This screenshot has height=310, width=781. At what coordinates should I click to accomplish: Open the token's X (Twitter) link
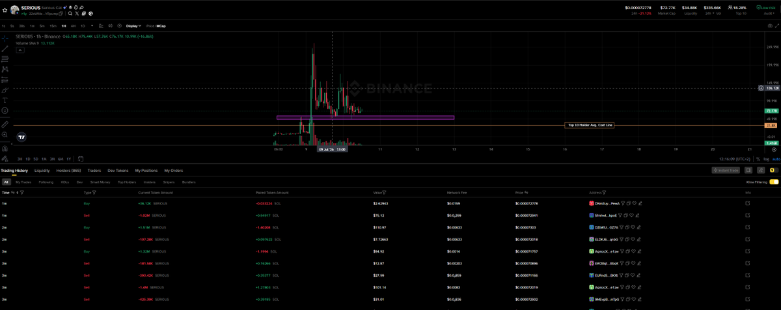tap(77, 14)
